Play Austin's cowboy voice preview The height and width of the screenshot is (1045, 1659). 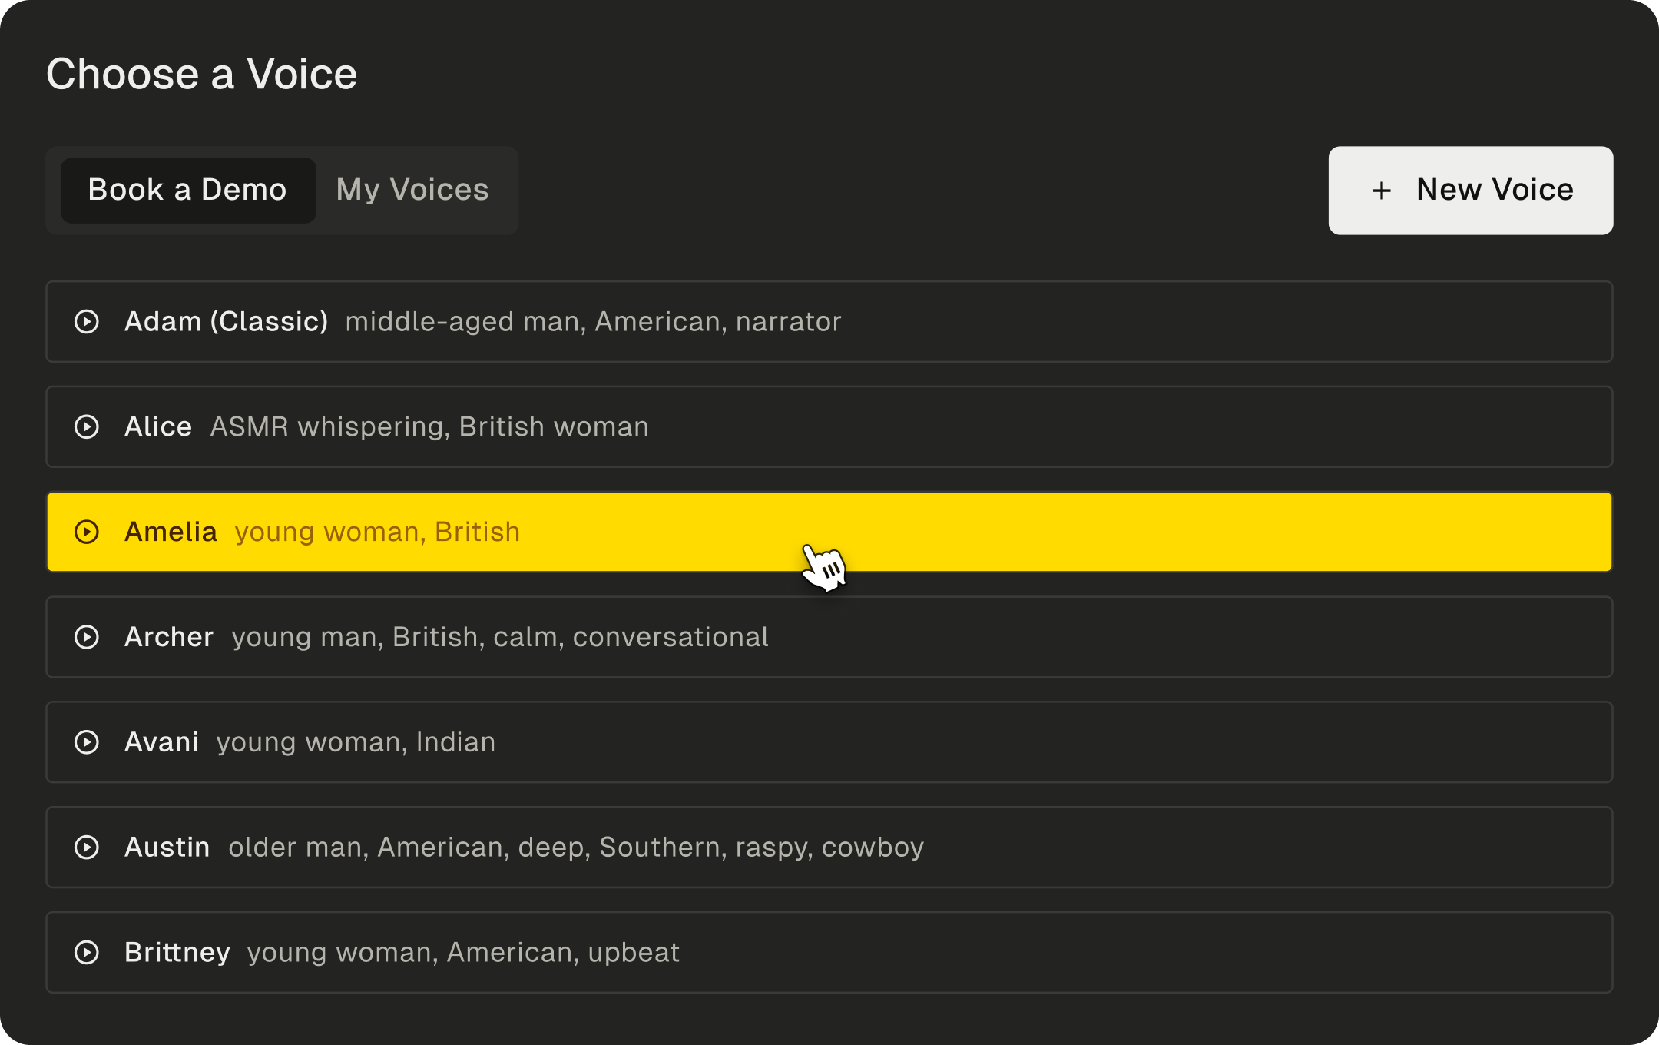tap(87, 847)
